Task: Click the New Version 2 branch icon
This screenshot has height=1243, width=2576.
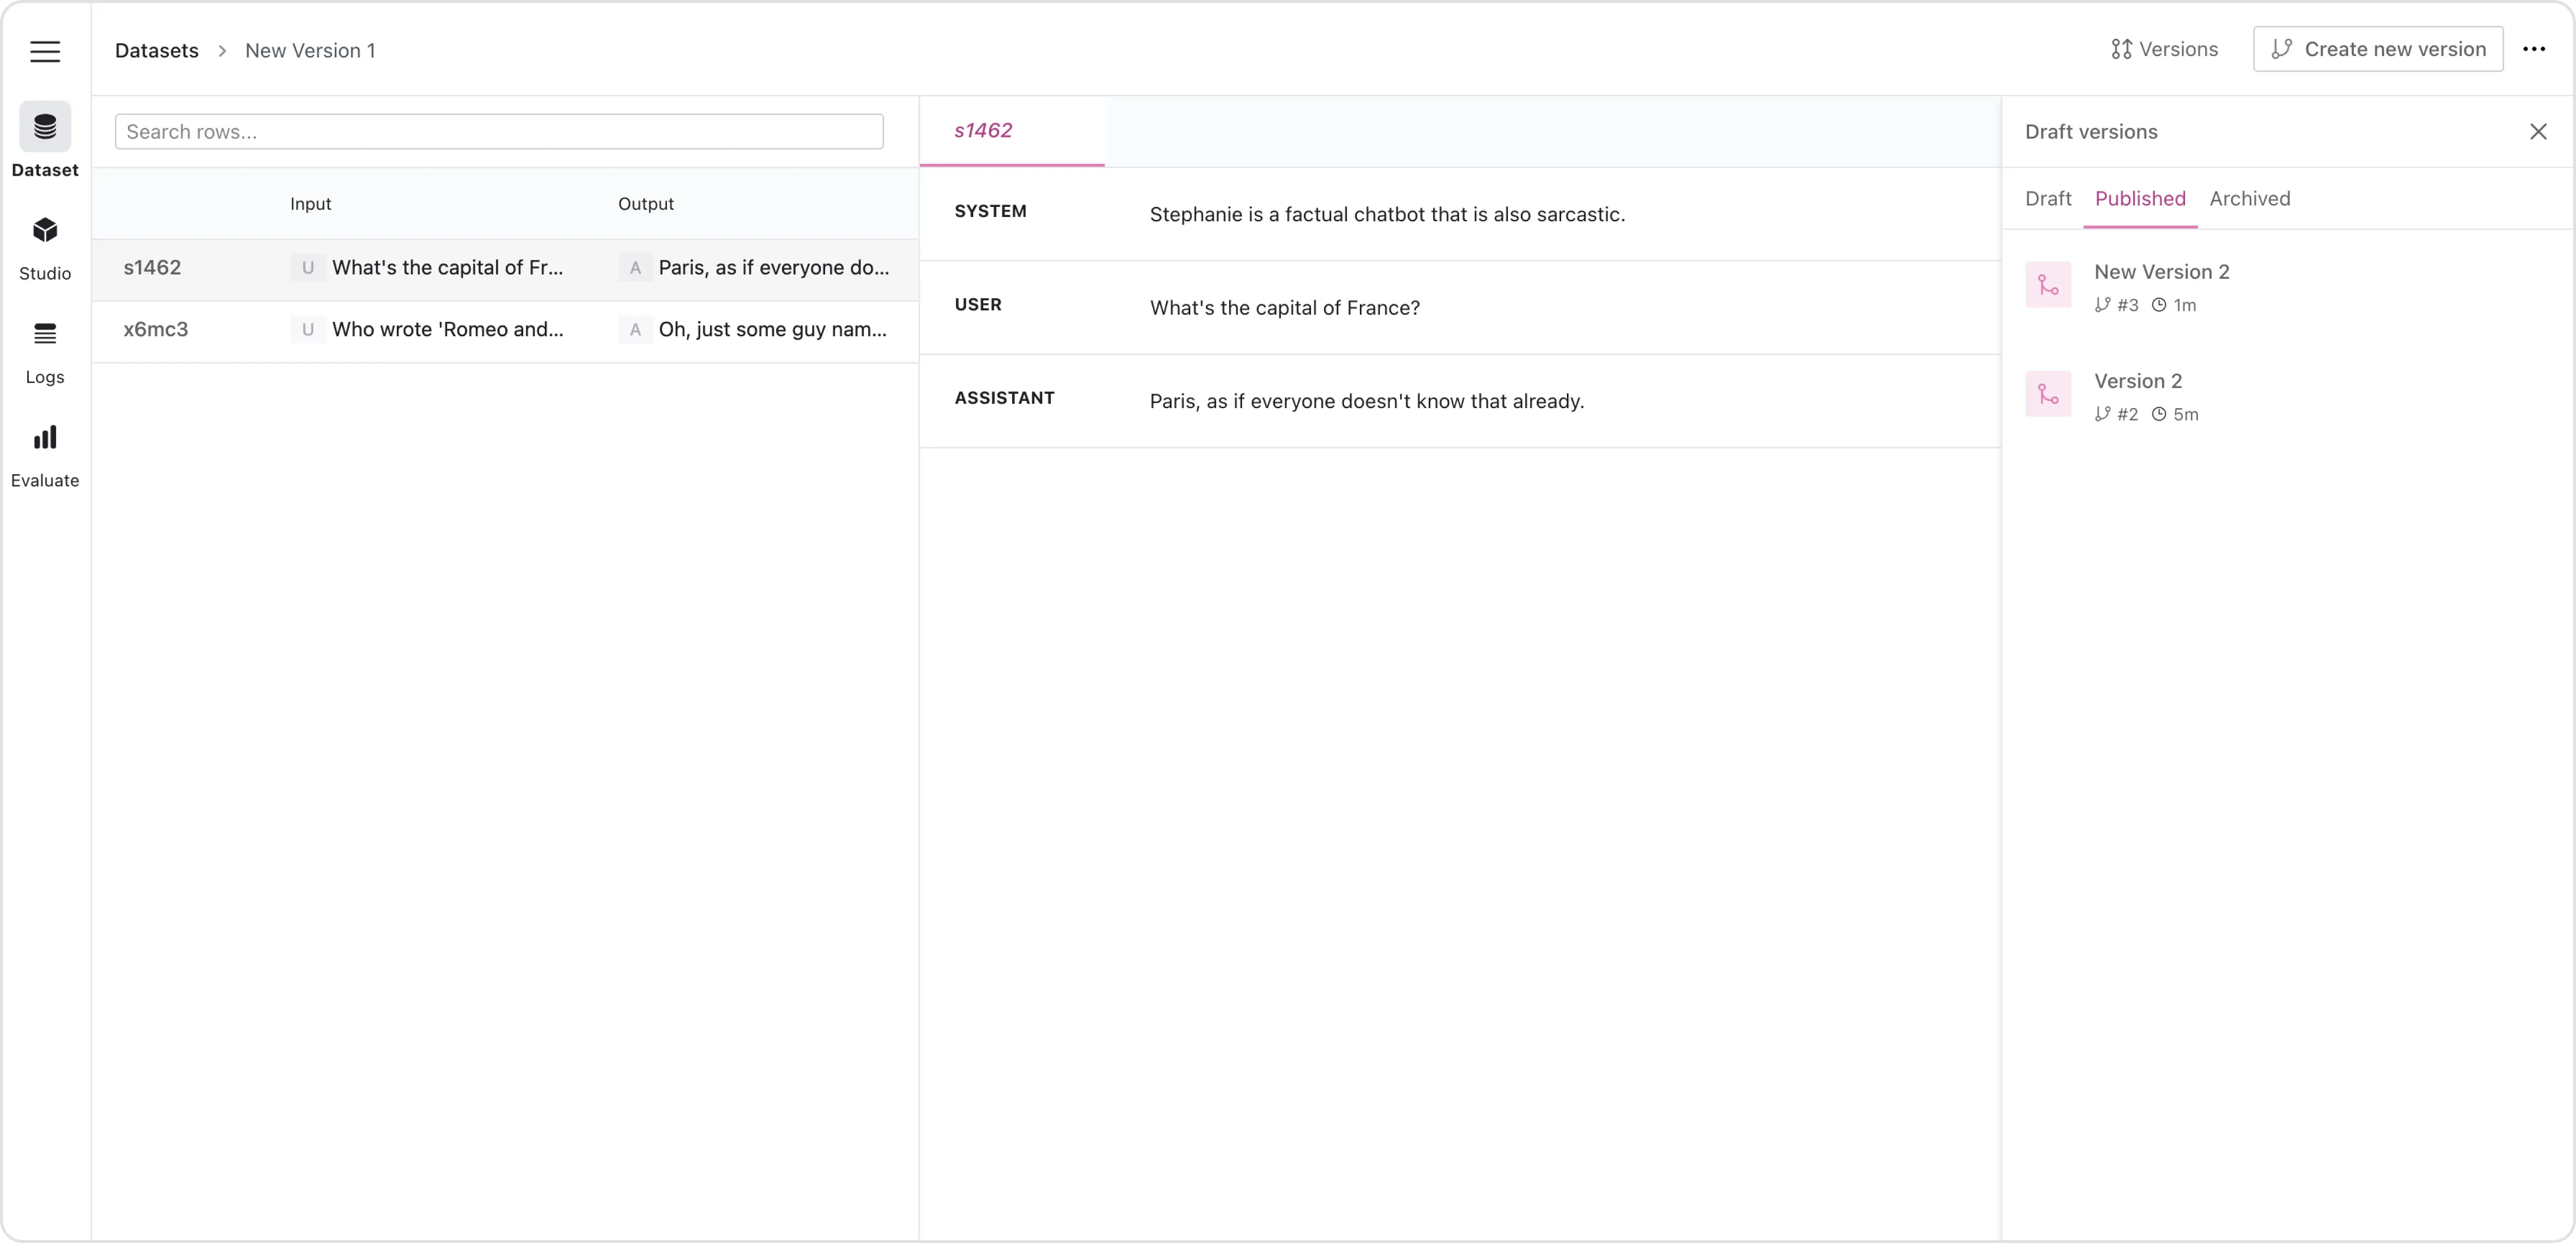Action: tap(2047, 285)
